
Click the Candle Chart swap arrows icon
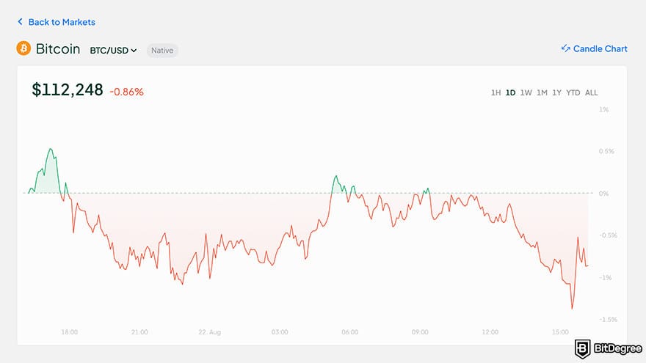point(566,48)
